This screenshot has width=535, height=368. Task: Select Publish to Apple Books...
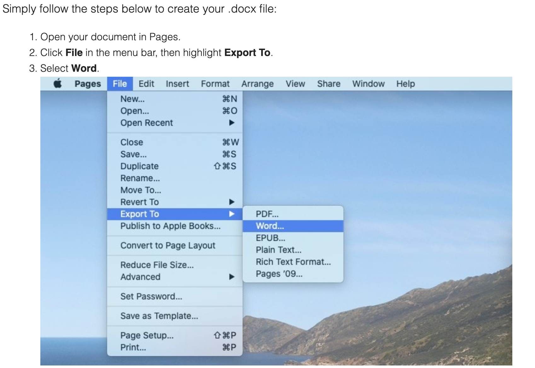tap(175, 226)
